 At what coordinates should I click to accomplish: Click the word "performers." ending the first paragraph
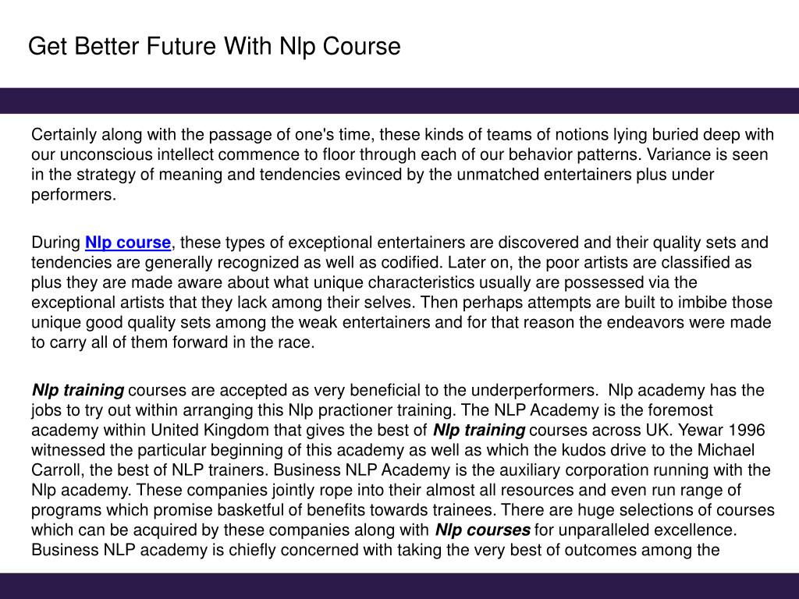click(x=74, y=194)
